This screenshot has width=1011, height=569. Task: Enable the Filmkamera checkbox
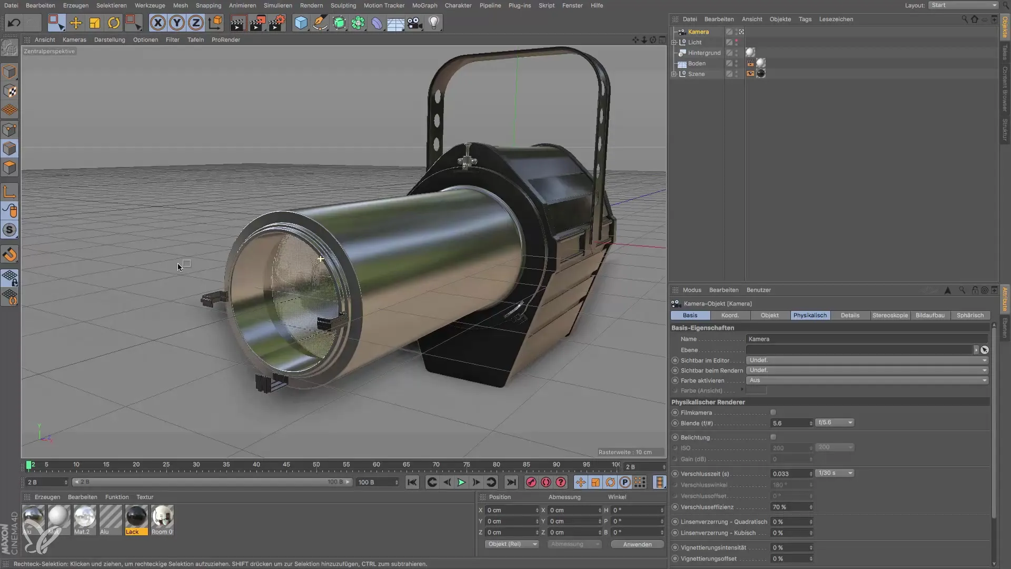pos(773,413)
